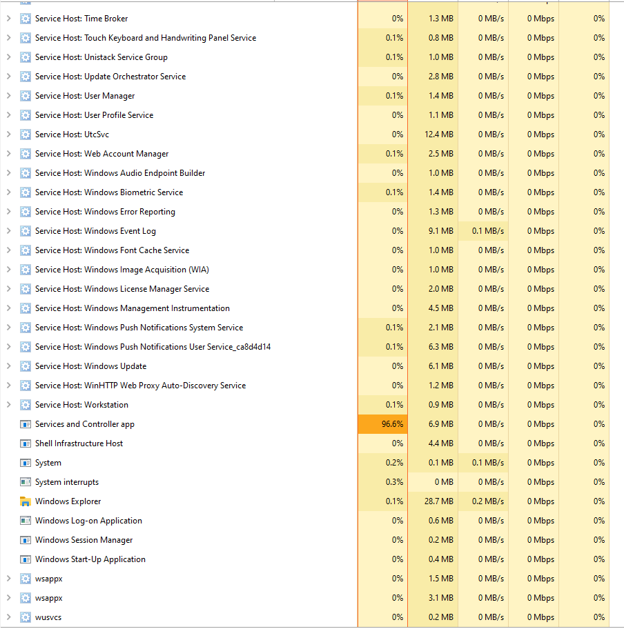Click the Windows Session Manager label
This screenshot has height=629, width=624.
(84, 540)
